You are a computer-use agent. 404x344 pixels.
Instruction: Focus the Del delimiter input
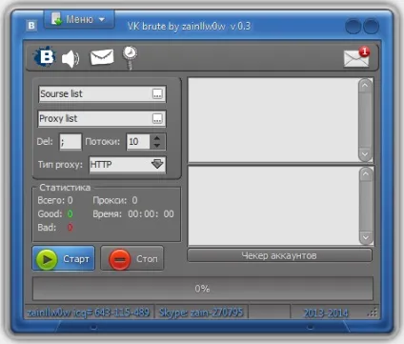71,141
